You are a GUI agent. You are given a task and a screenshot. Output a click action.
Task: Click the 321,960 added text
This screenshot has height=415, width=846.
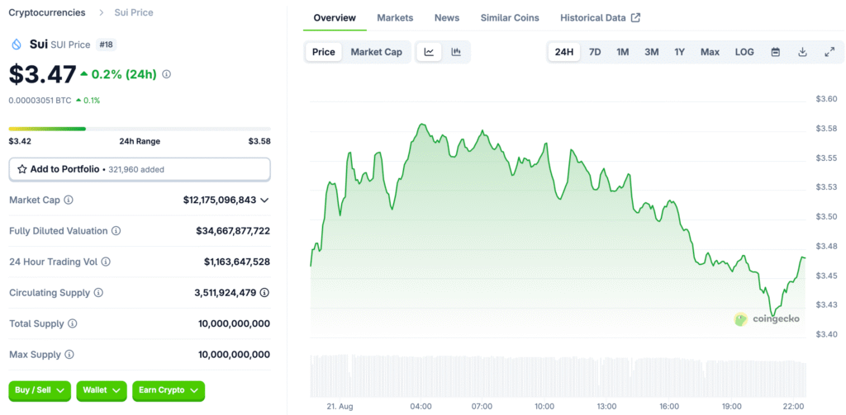pos(136,169)
